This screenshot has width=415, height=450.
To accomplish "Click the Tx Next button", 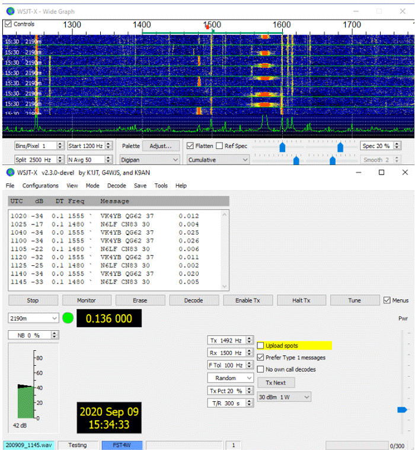I will click(276, 383).
